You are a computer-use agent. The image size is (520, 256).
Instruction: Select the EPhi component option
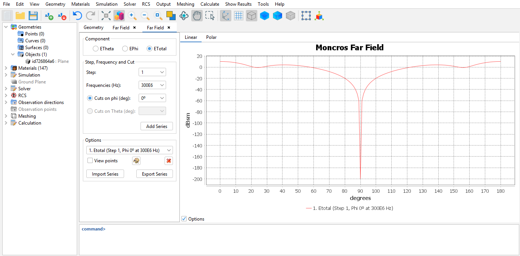point(125,49)
